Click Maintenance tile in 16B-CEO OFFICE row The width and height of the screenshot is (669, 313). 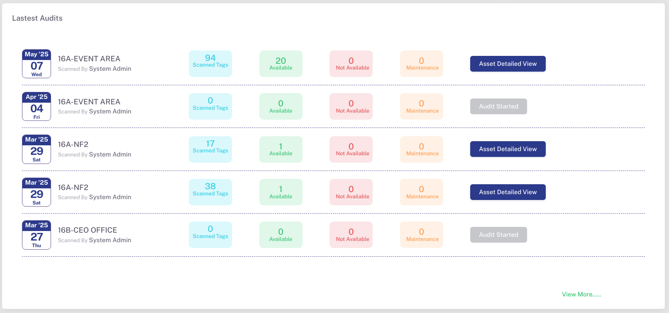422,235
